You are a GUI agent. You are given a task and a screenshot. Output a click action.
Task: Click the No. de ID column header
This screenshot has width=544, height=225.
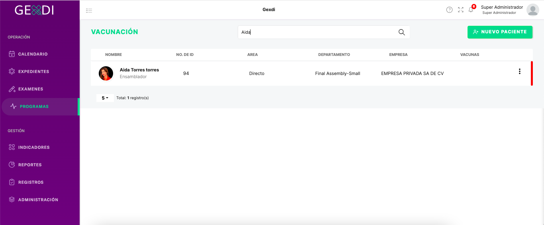click(x=185, y=55)
